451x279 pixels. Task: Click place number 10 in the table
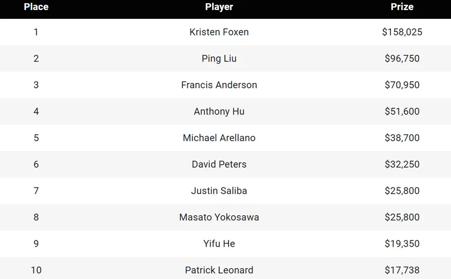tap(36, 270)
